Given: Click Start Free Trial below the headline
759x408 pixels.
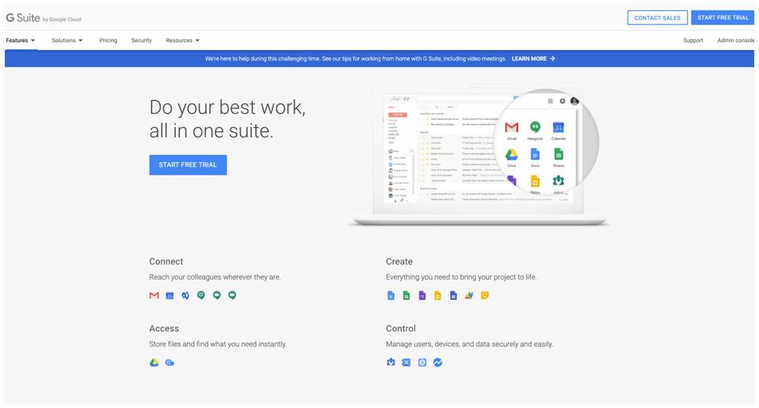Looking at the screenshot, I should [188, 165].
